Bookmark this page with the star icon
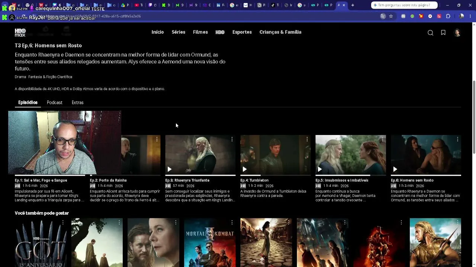 [x=391, y=16]
